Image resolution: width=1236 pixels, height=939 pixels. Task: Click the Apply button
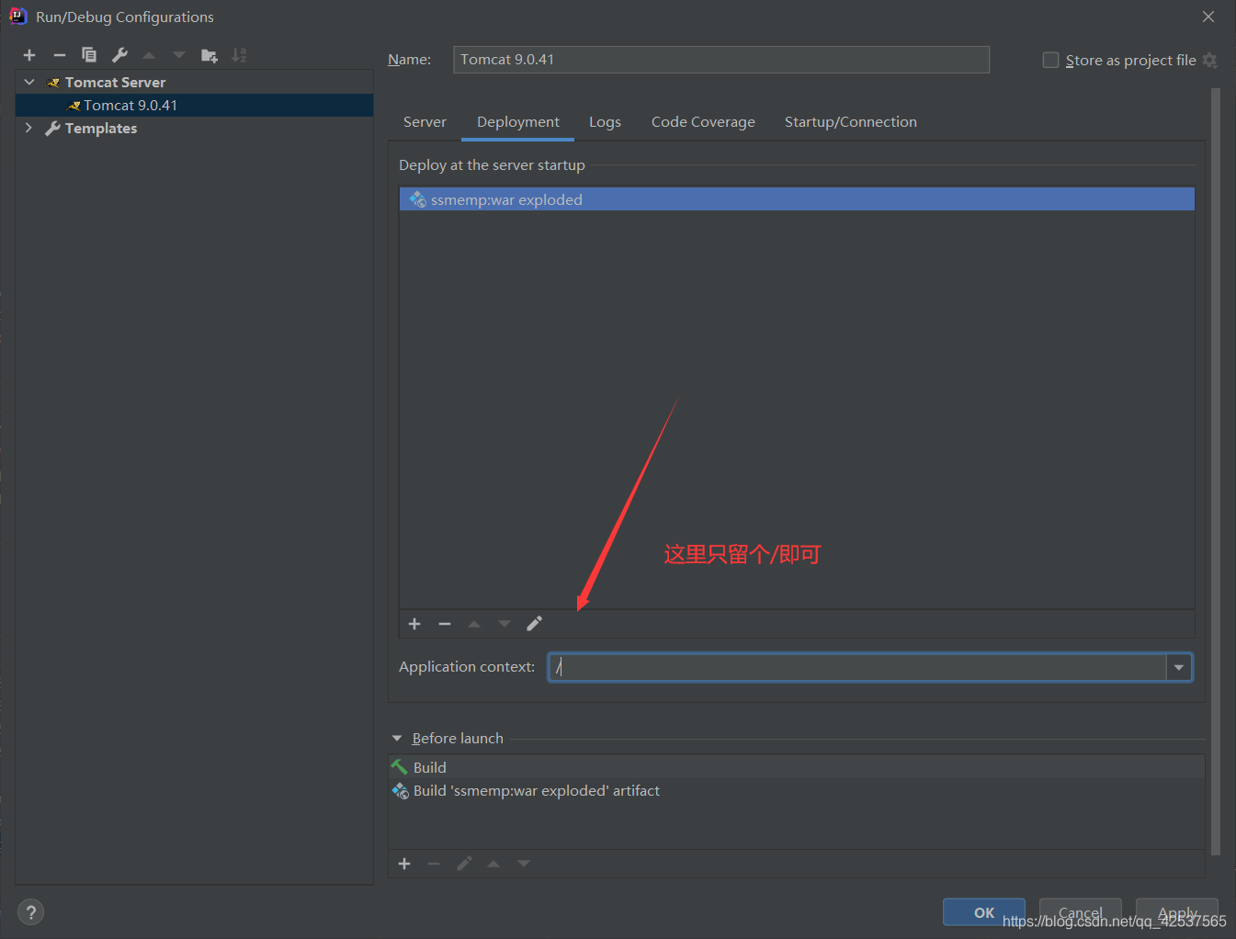pyautogui.click(x=1177, y=912)
